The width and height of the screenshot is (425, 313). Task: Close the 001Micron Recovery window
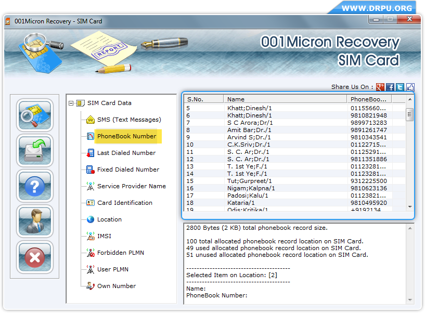pos(409,19)
